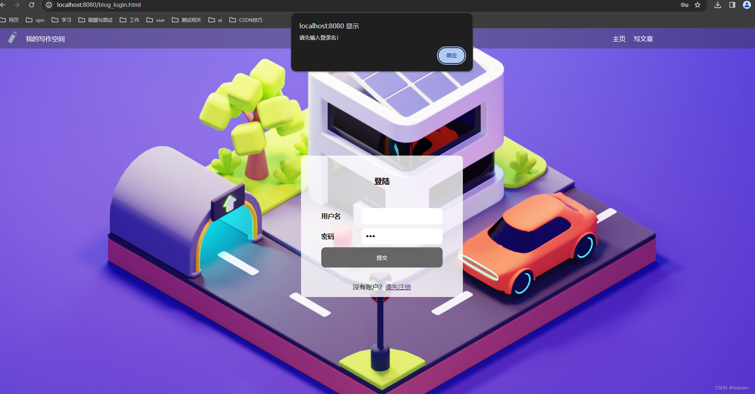755x394 pixels.
Task: Open the vpn bookmark folder
Action: pyautogui.click(x=35, y=20)
